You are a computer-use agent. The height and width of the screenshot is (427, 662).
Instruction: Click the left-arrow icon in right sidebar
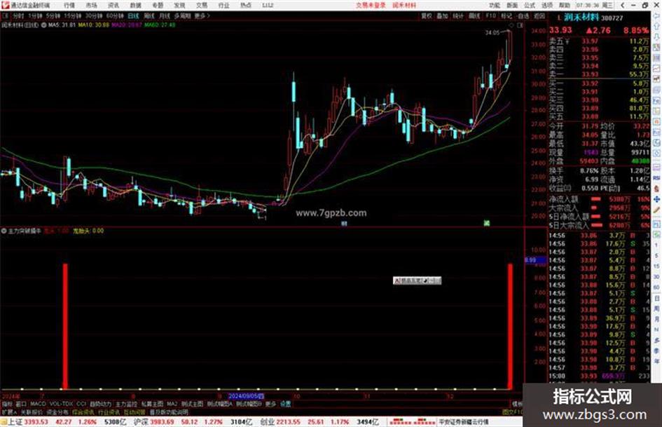tap(657, 15)
